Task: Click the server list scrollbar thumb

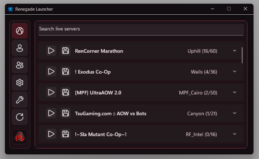Action: click(242, 55)
